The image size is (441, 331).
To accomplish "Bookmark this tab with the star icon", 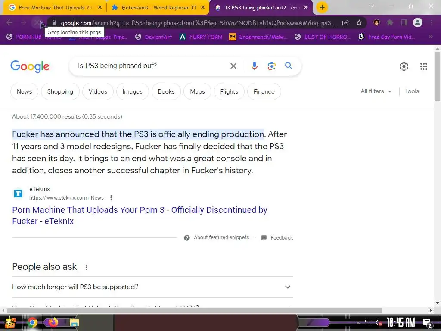I will (359, 23).
